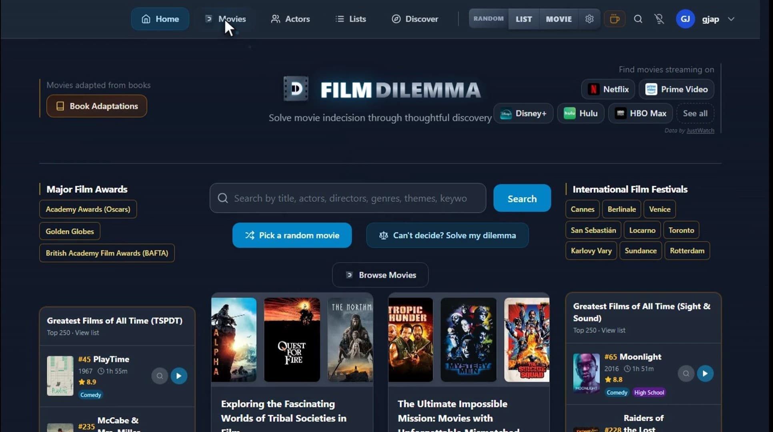Click the Alpha movie poster
This screenshot has width=773, height=432.
(x=234, y=340)
